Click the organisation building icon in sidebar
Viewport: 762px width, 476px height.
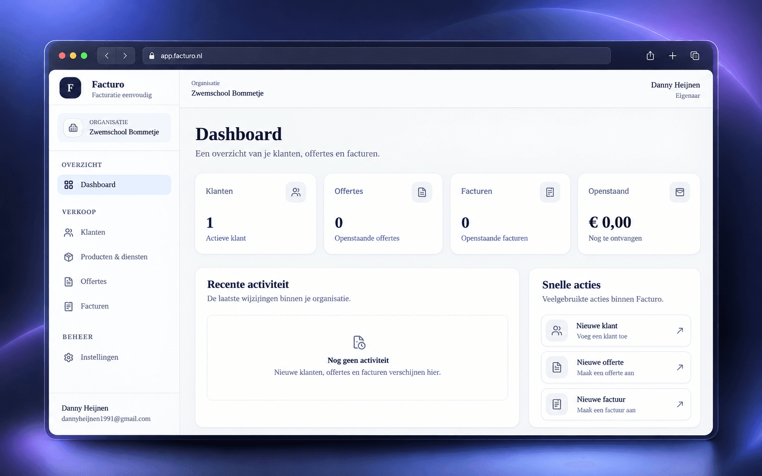tap(73, 128)
